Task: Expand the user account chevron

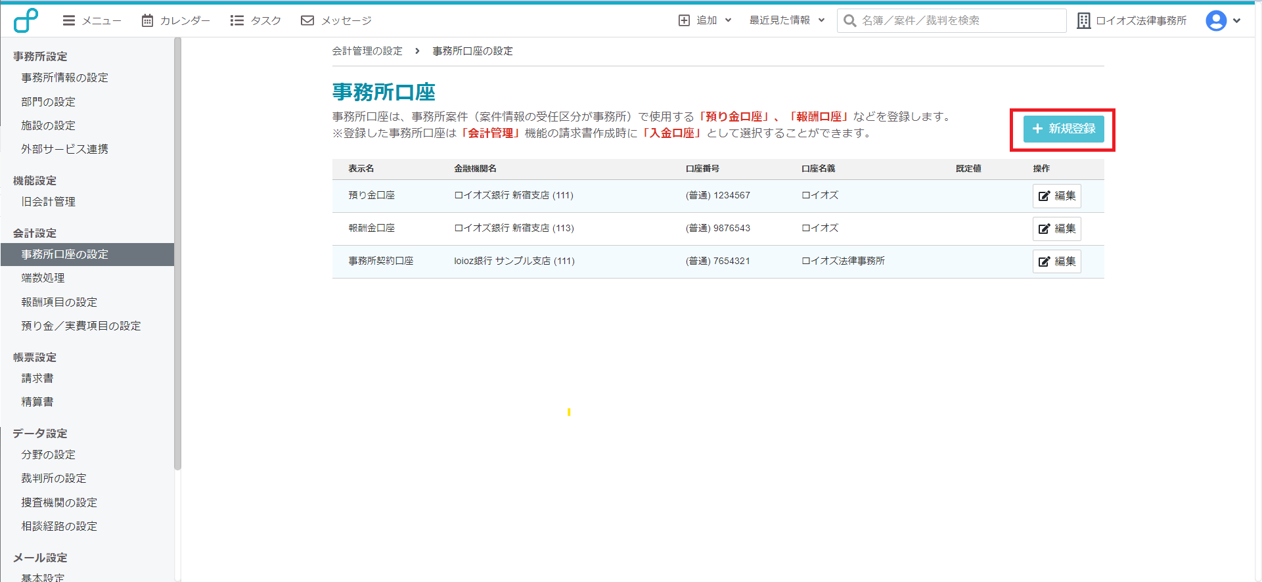Action: point(1237,20)
